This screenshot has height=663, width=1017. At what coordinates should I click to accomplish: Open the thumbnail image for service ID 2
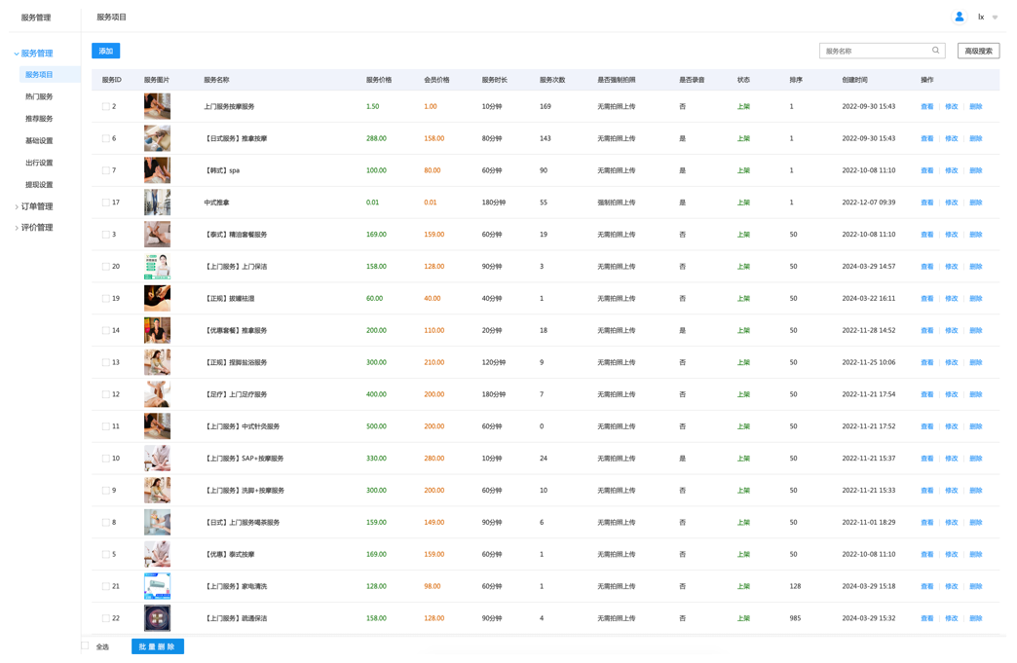pos(157,106)
